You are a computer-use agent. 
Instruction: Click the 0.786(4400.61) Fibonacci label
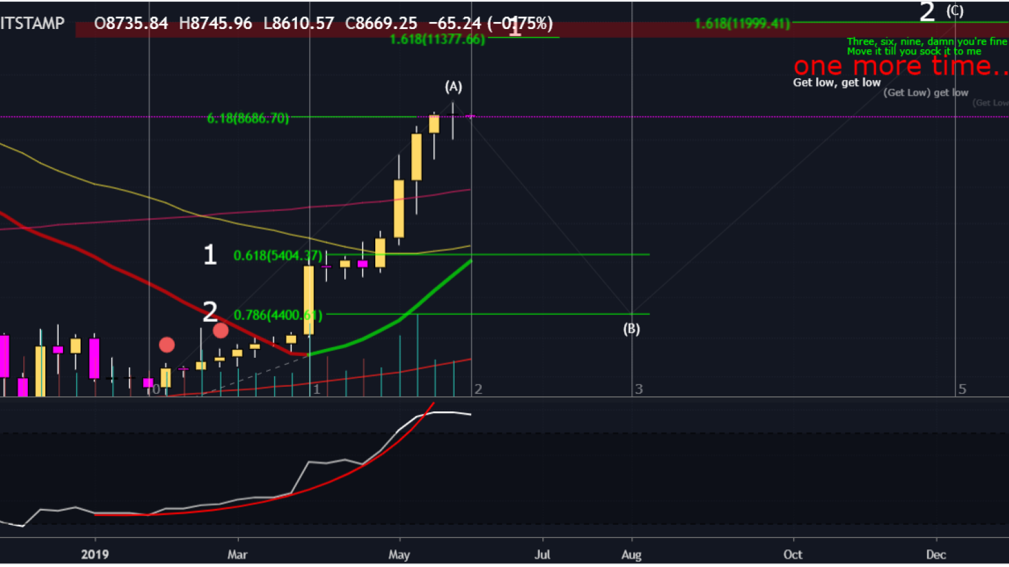click(278, 315)
